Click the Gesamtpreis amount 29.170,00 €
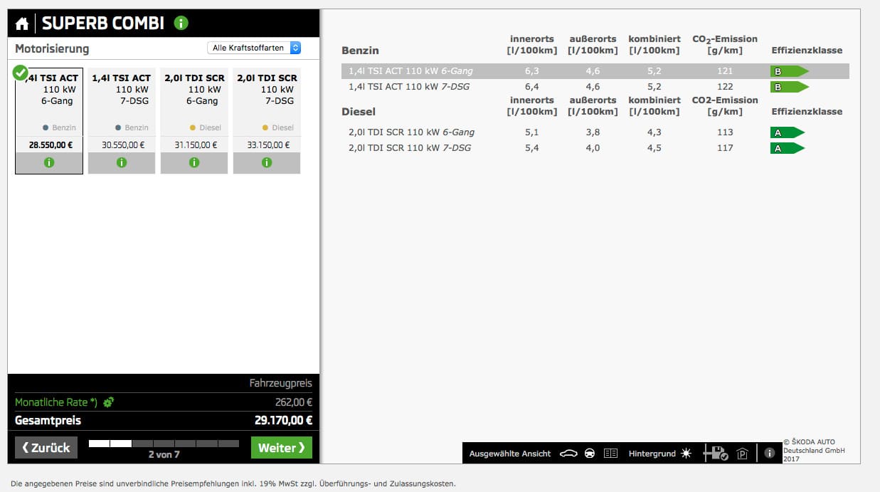The width and height of the screenshot is (880, 492). pos(283,421)
